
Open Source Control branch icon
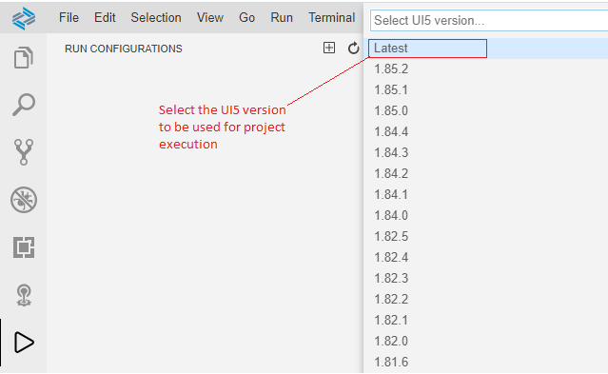coord(24,152)
